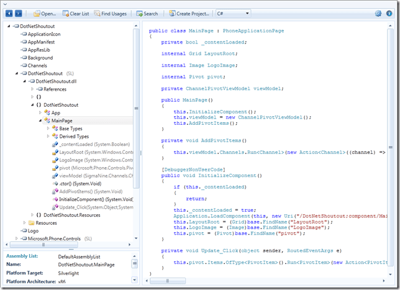
Task: Click the navigate back arrow button
Action: pyautogui.click(x=9, y=14)
